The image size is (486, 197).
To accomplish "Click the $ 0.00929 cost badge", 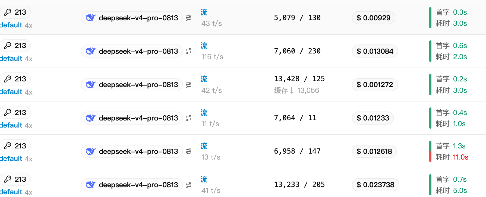I will (373, 18).
